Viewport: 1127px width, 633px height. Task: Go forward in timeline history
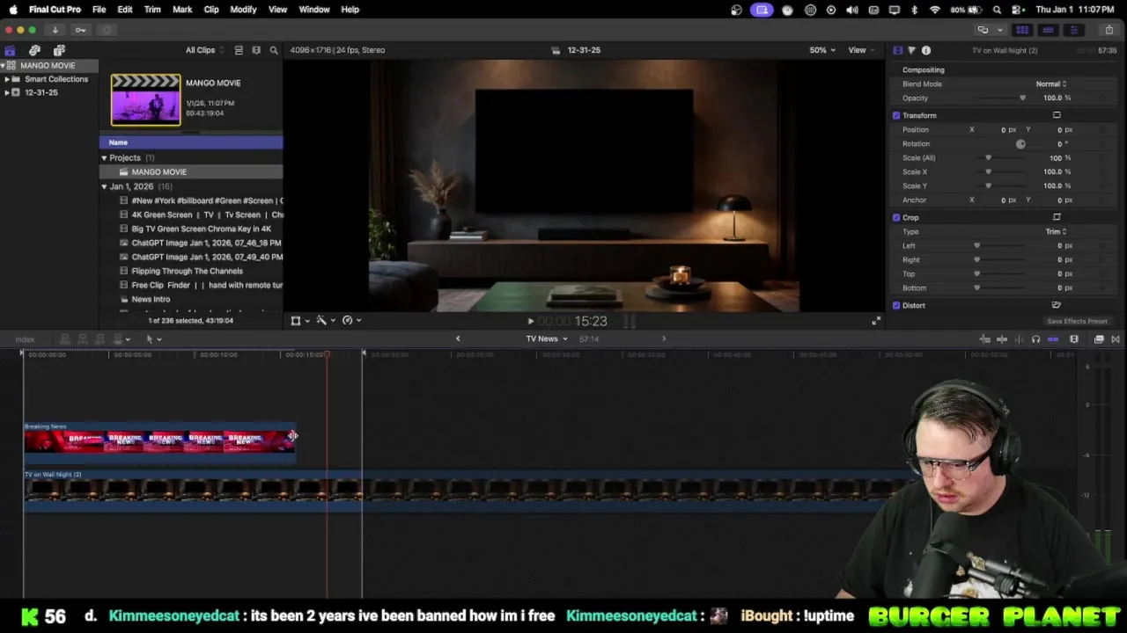click(664, 338)
